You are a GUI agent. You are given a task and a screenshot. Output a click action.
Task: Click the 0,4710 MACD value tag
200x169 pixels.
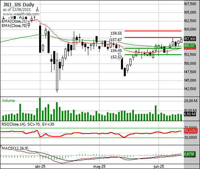coord(190,154)
